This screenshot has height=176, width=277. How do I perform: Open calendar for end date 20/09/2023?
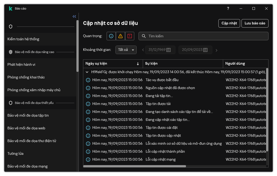[x=205, y=50]
